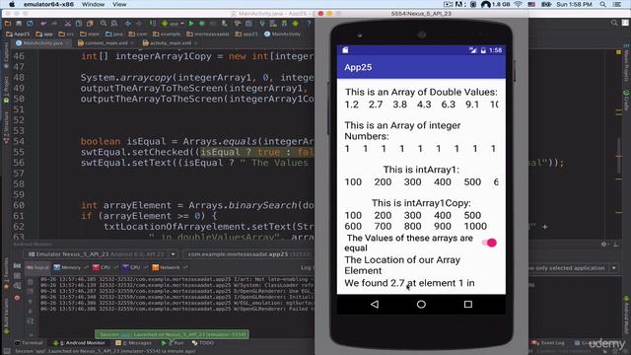Open the Show only selected application dropdown

573,268
